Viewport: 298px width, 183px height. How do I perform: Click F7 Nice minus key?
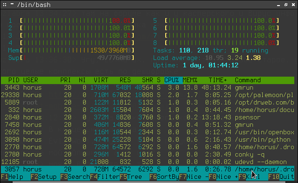tap(194, 176)
